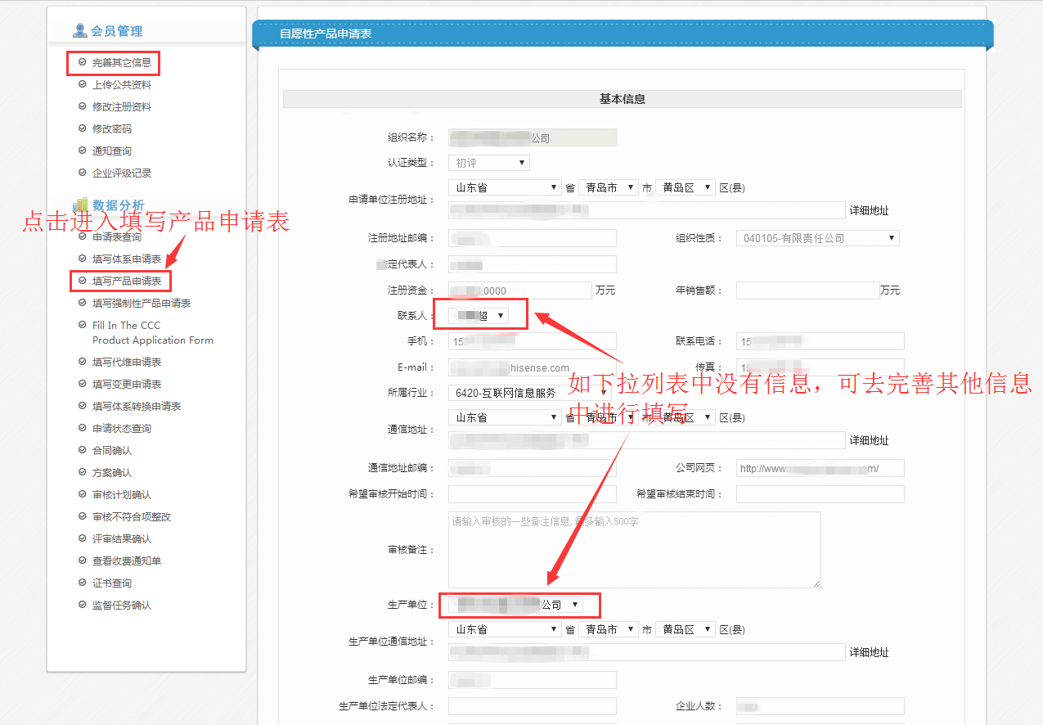Open 填写强制性产品申请表 link
Image resolution: width=1043 pixels, height=725 pixels.
tap(141, 304)
